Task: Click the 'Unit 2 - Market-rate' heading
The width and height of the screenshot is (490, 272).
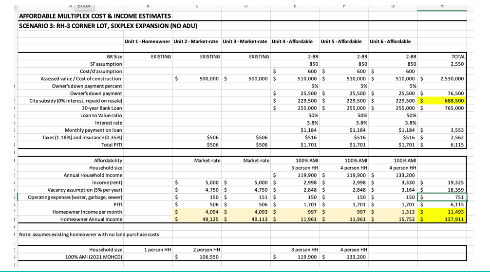Action: [196, 41]
